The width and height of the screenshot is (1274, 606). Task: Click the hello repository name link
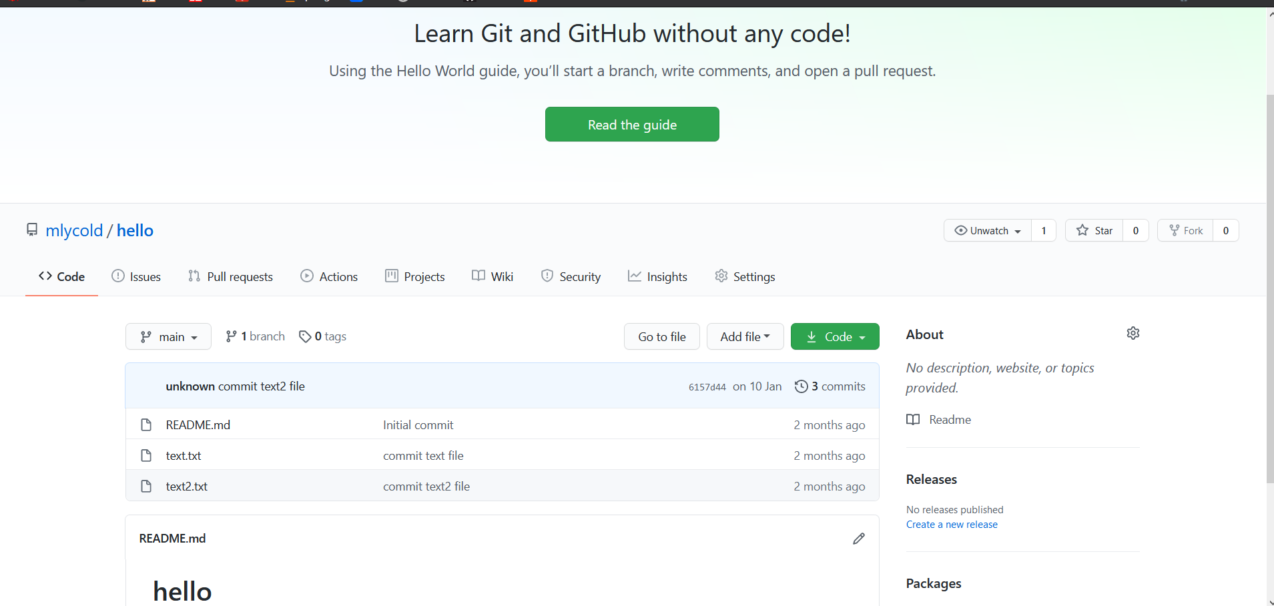(135, 230)
